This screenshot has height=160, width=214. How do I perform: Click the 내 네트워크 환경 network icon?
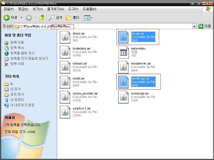[6, 105]
